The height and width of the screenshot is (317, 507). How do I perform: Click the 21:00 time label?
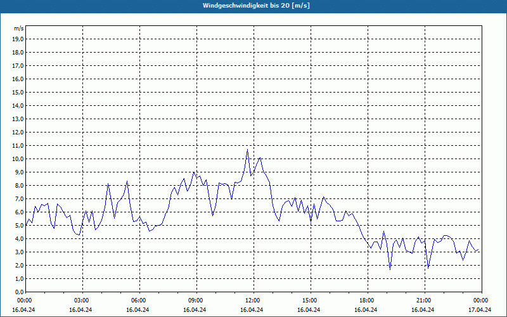tap(425, 301)
